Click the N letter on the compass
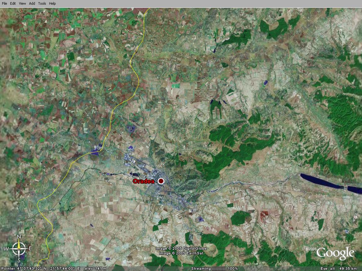 (19, 237)
